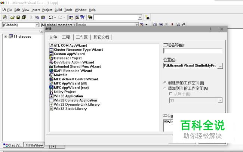
Task: Click the Open file folder icon
Action: click(12, 17)
